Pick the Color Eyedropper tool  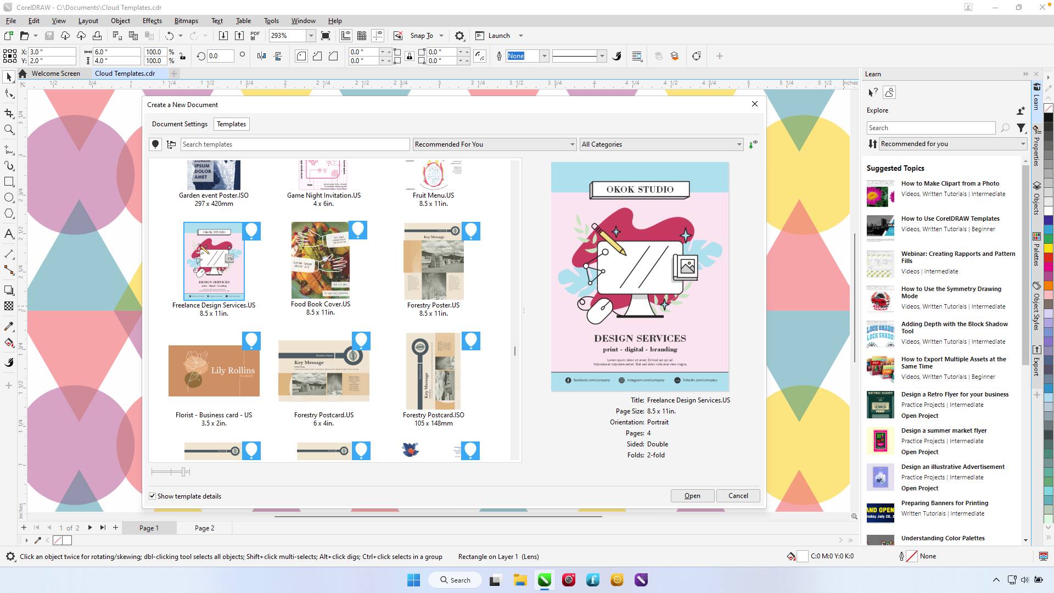pyautogui.click(x=9, y=327)
